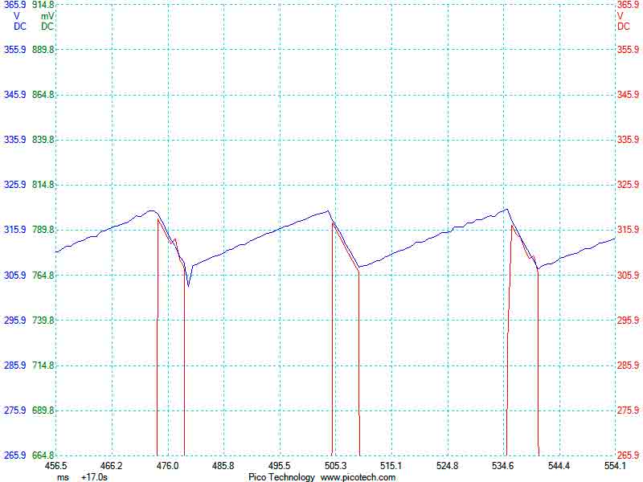
Task: Click the 495.5 time axis marker
Action: 279,466
